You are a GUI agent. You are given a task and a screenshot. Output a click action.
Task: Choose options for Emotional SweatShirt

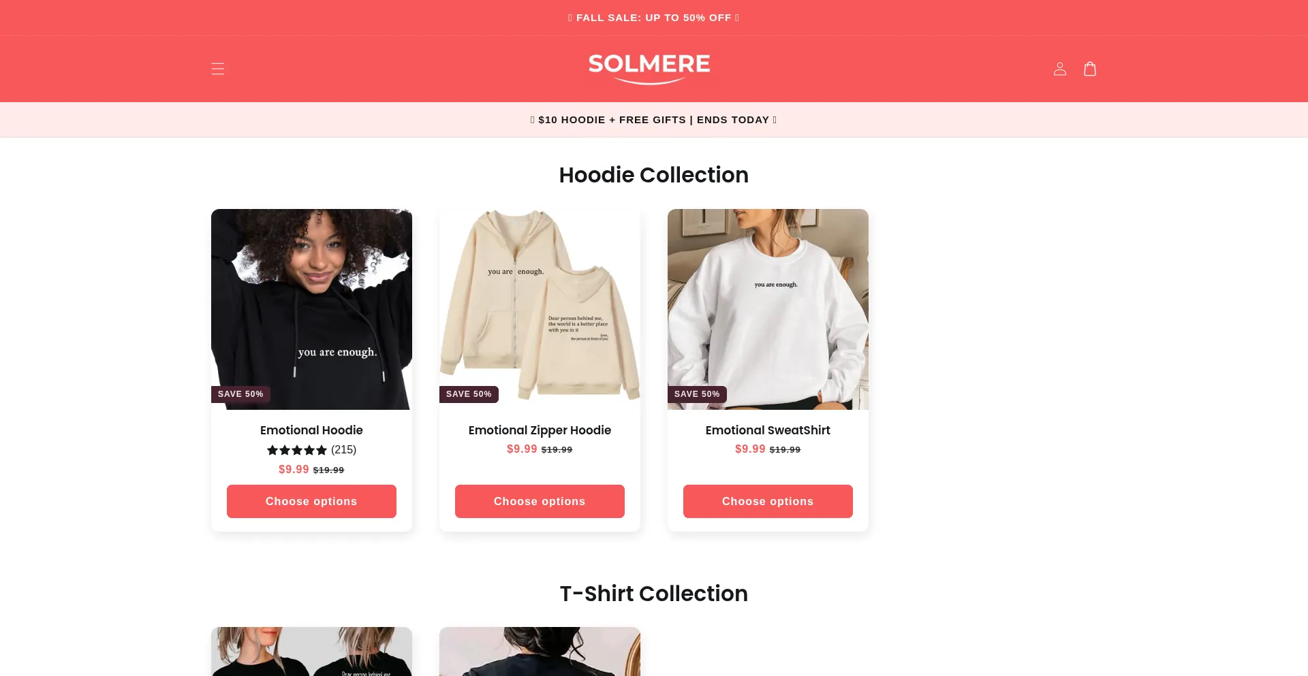pyautogui.click(x=768, y=501)
